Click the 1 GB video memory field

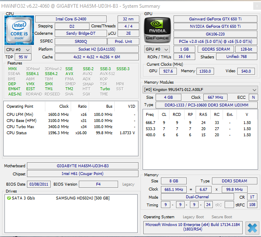tap(185, 49)
